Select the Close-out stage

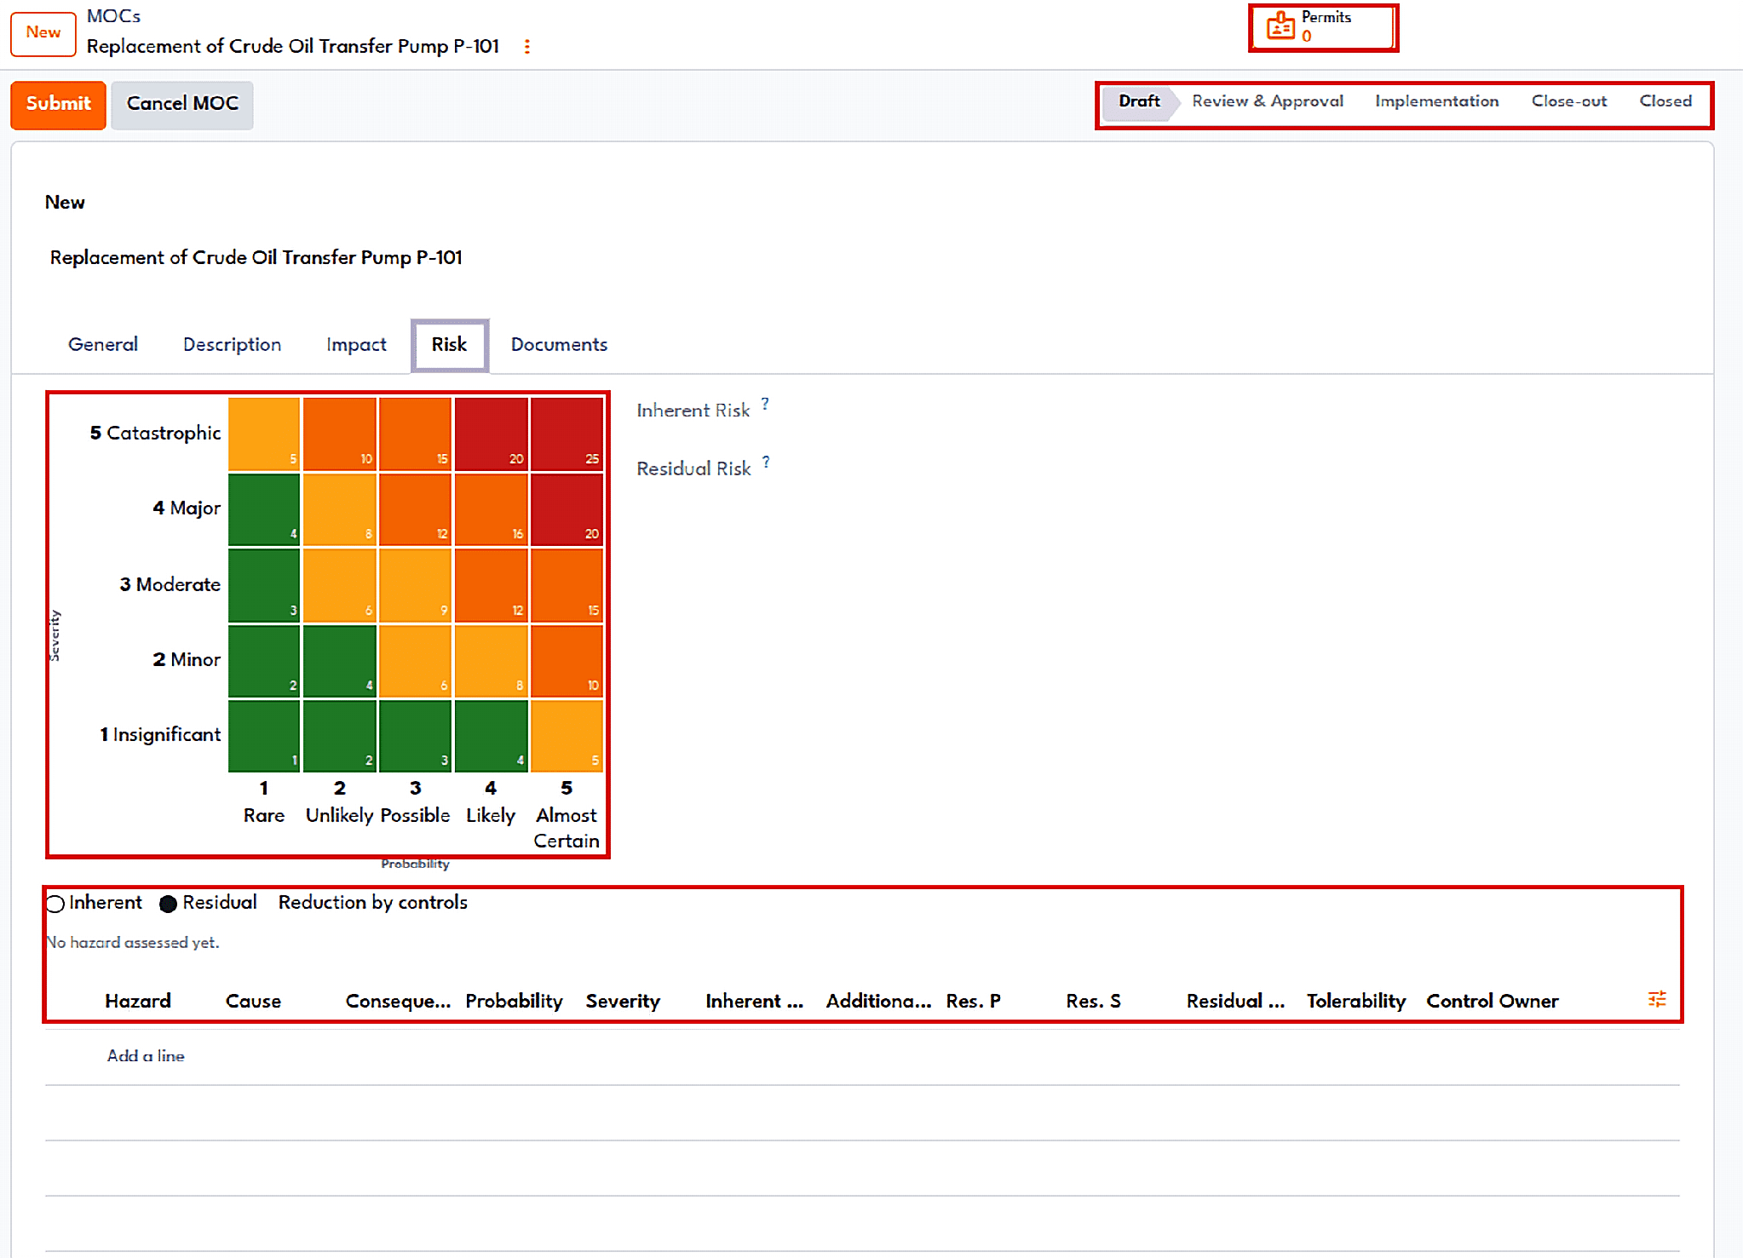click(x=1568, y=101)
